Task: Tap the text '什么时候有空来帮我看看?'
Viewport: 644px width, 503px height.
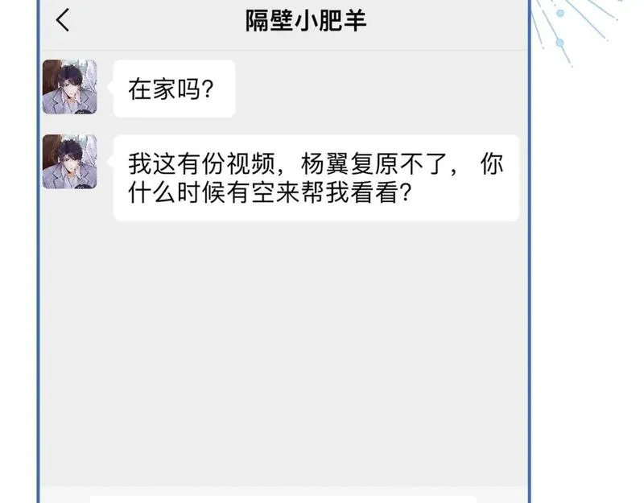Action: coord(270,192)
